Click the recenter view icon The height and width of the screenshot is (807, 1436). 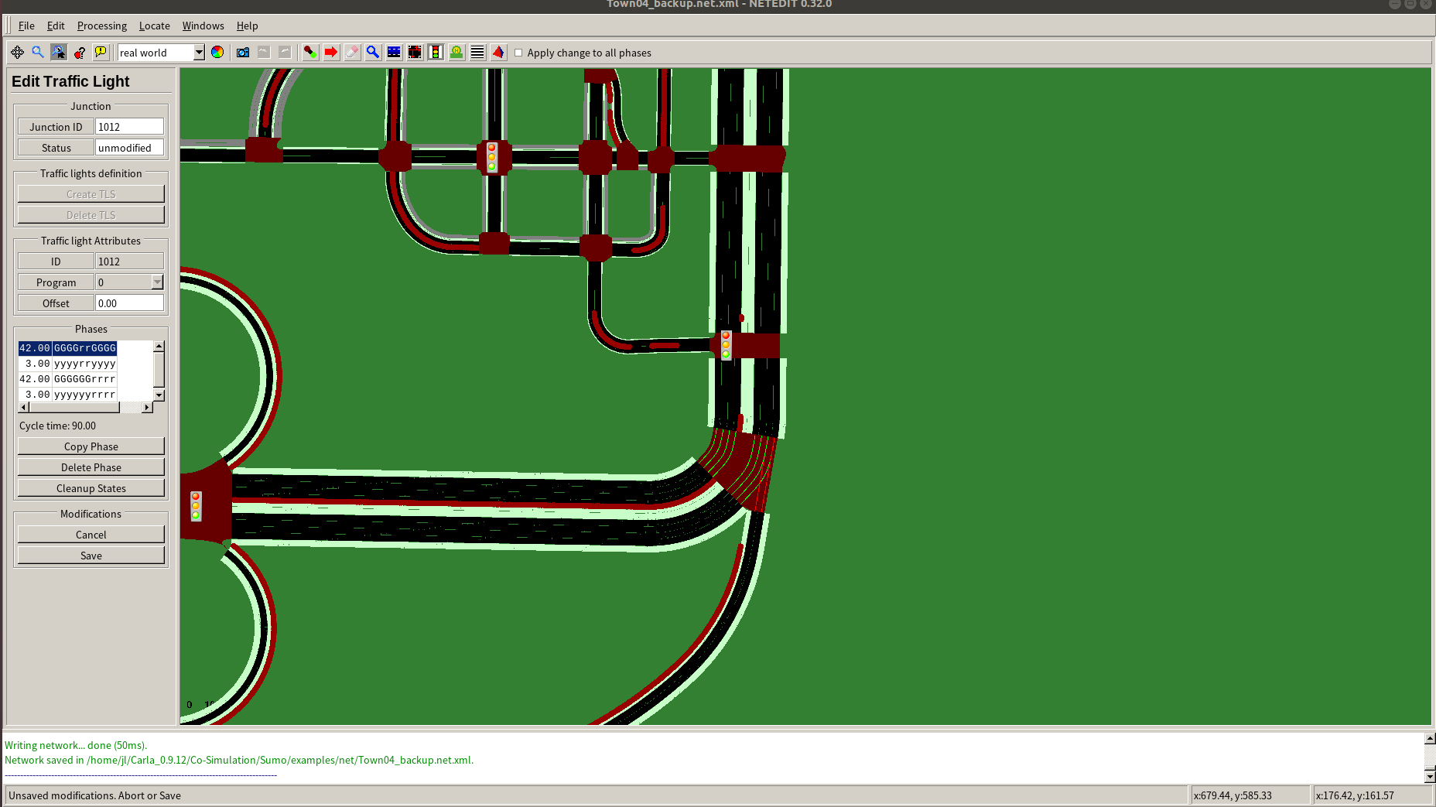click(x=17, y=53)
